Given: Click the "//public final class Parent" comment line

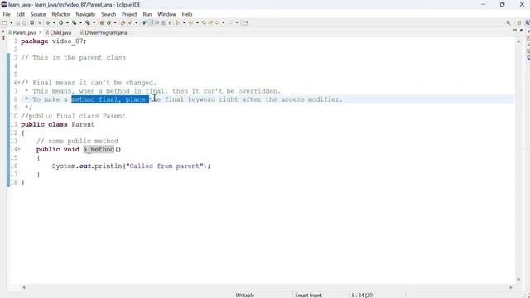Looking at the screenshot, I should pos(73,116).
